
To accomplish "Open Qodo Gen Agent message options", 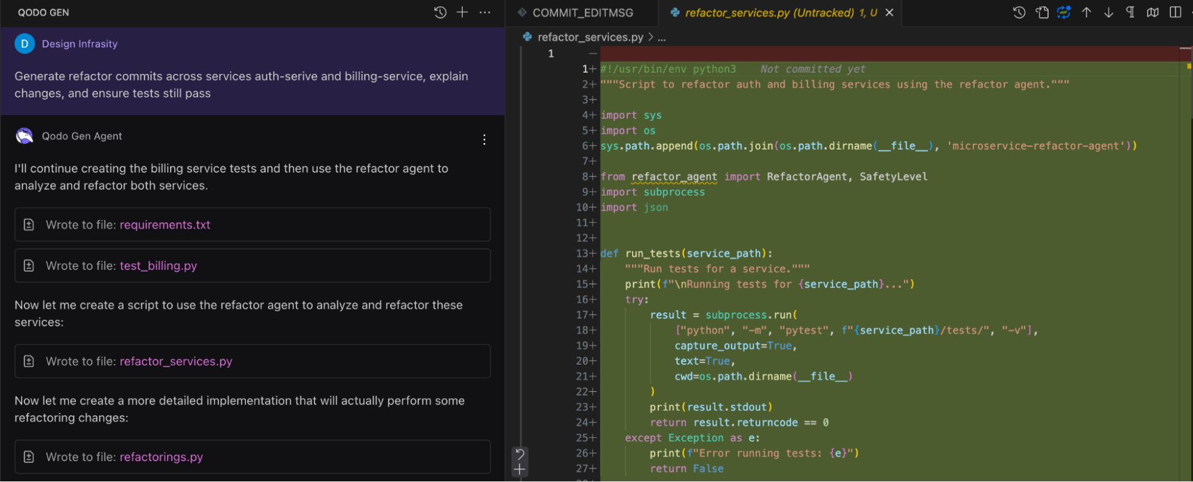I will [x=485, y=139].
